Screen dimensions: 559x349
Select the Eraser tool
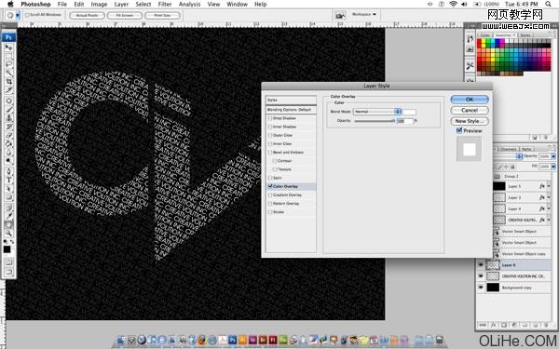coord(9,135)
